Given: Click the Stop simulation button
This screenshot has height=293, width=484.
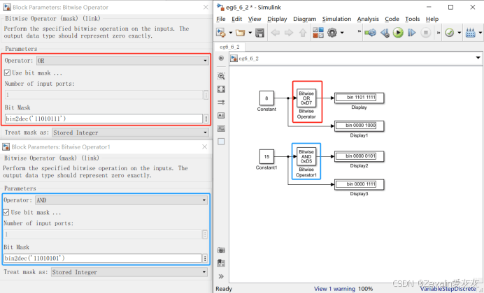Looking at the screenshot, I should coord(426,32).
